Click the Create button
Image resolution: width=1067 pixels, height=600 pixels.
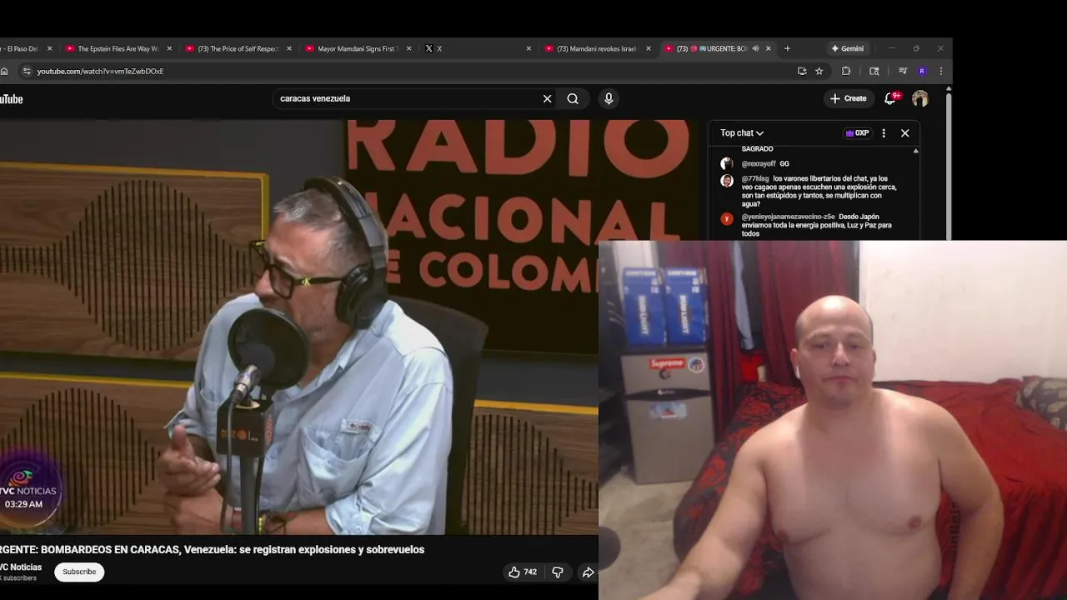(848, 98)
